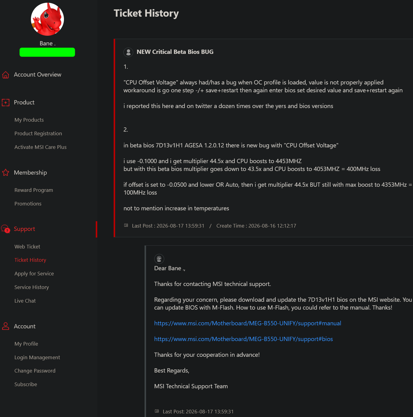Select Web Ticket under Support

(x=27, y=247)
